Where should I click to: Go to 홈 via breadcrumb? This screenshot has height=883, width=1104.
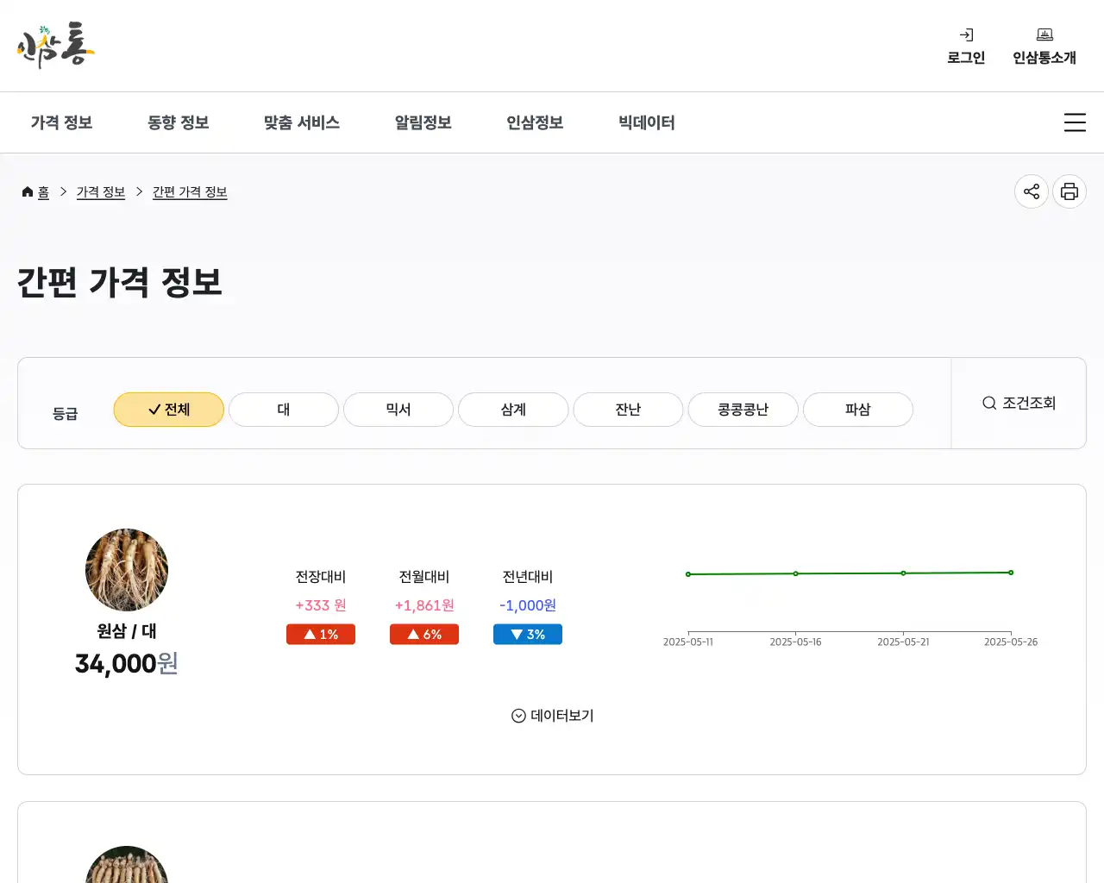(35, 191)
